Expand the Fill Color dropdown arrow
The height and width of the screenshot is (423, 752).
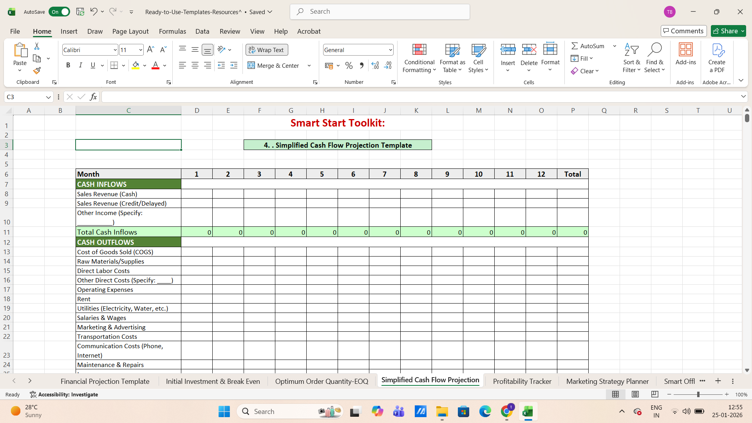[144, 65]
